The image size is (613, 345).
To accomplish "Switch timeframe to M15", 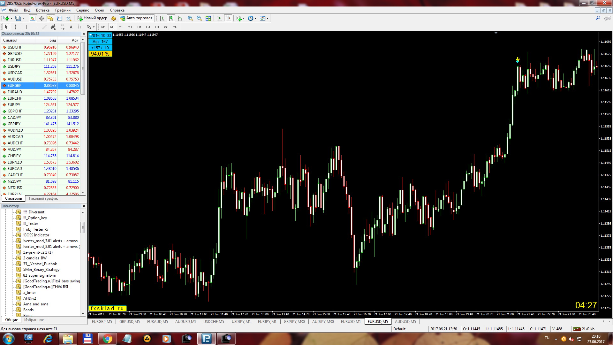I will click(121, 27).
